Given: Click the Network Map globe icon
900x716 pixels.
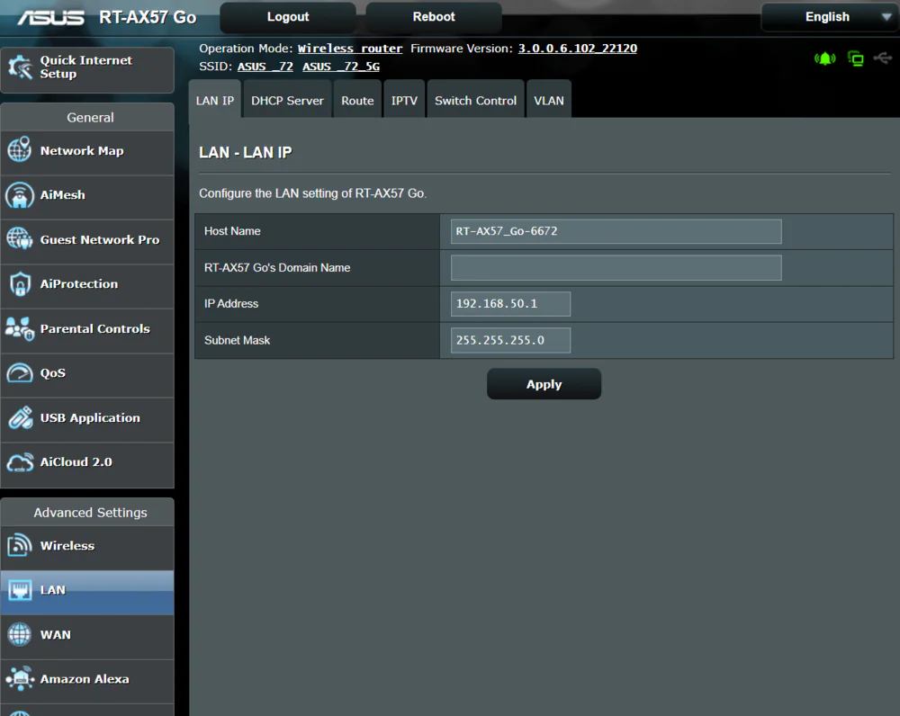Looking at the screenshot, I should click(x=20, y=149).
